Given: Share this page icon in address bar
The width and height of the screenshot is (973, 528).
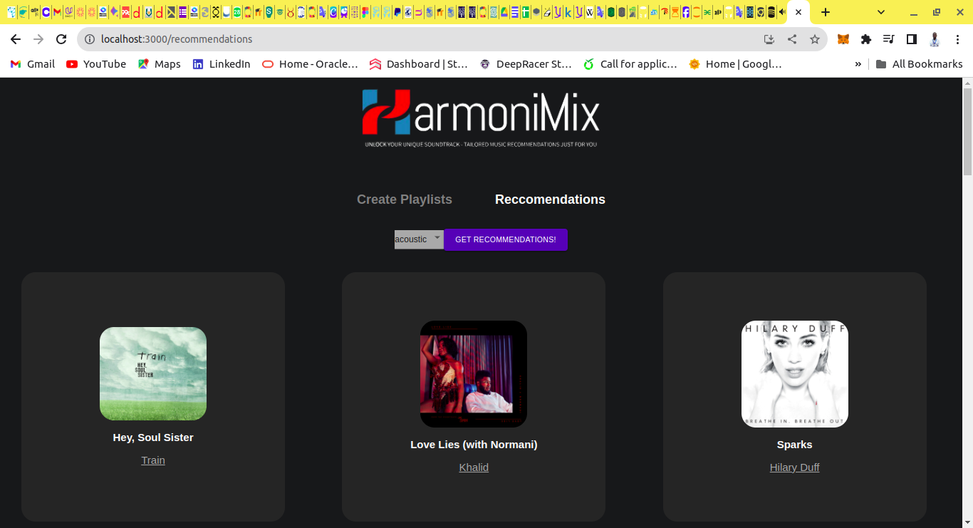Looking at the screenshot, I should [791, 39].
